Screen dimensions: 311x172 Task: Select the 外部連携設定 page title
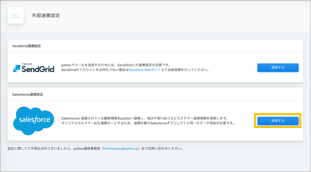click(x=46, y=15)
